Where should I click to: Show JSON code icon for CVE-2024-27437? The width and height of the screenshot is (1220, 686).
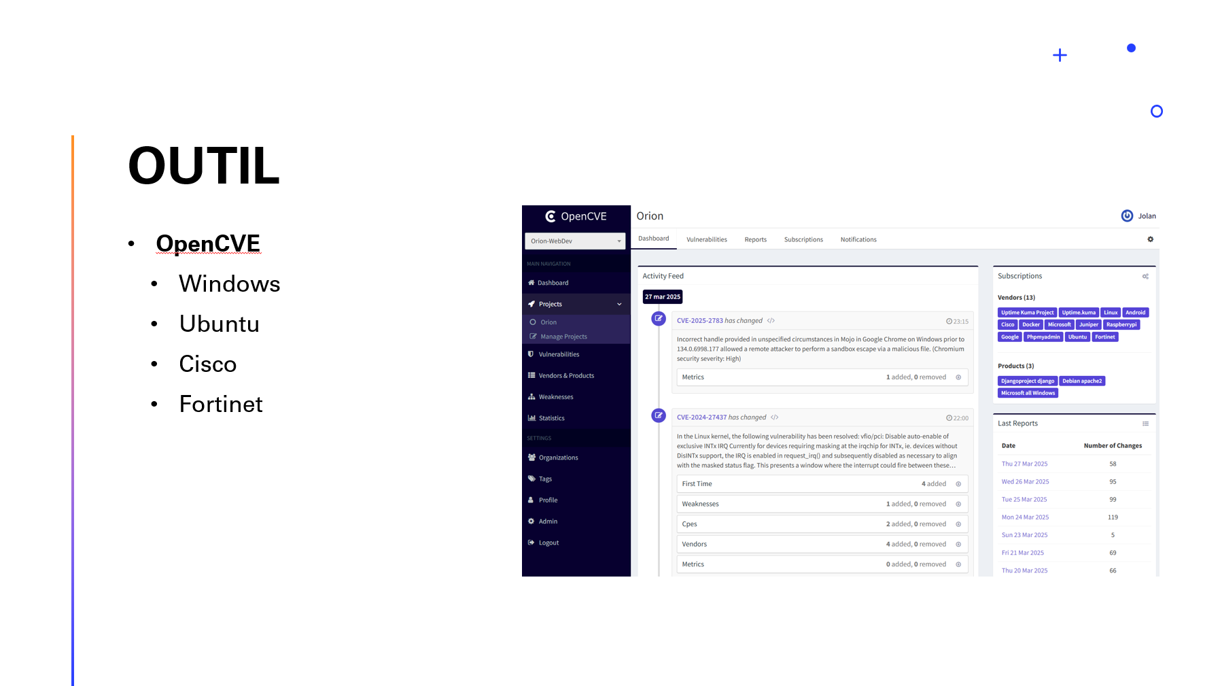[x=775, y=417]
